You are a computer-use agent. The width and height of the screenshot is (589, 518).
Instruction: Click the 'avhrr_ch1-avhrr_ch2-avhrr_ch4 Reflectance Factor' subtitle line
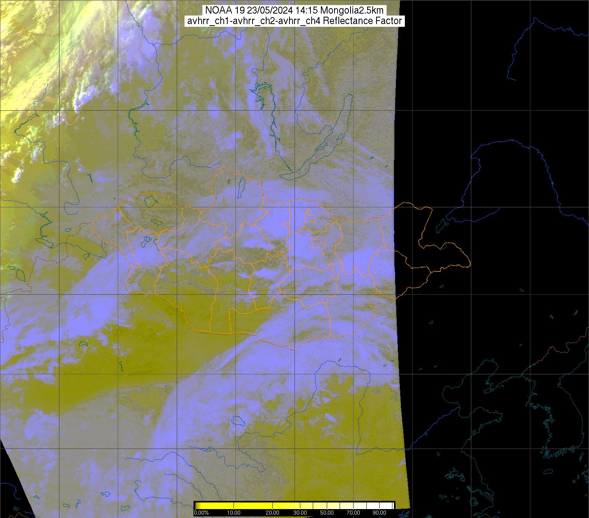tap(294, 21)
